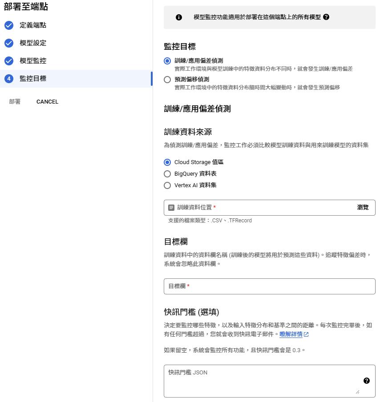The width and height of the screenshot is (376, 402).
Task: Click the help icon in 快訊門檻 JSON field
Action: click(366, 381)
